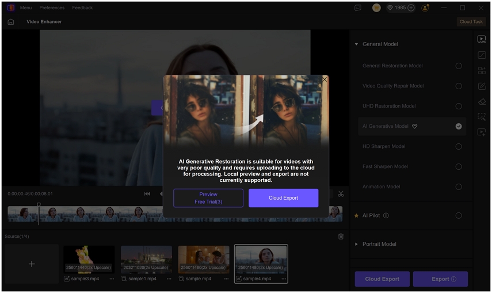492x293 pixels.
Task: Select the eraser tool in sidebar
Action: click(482, 101)
